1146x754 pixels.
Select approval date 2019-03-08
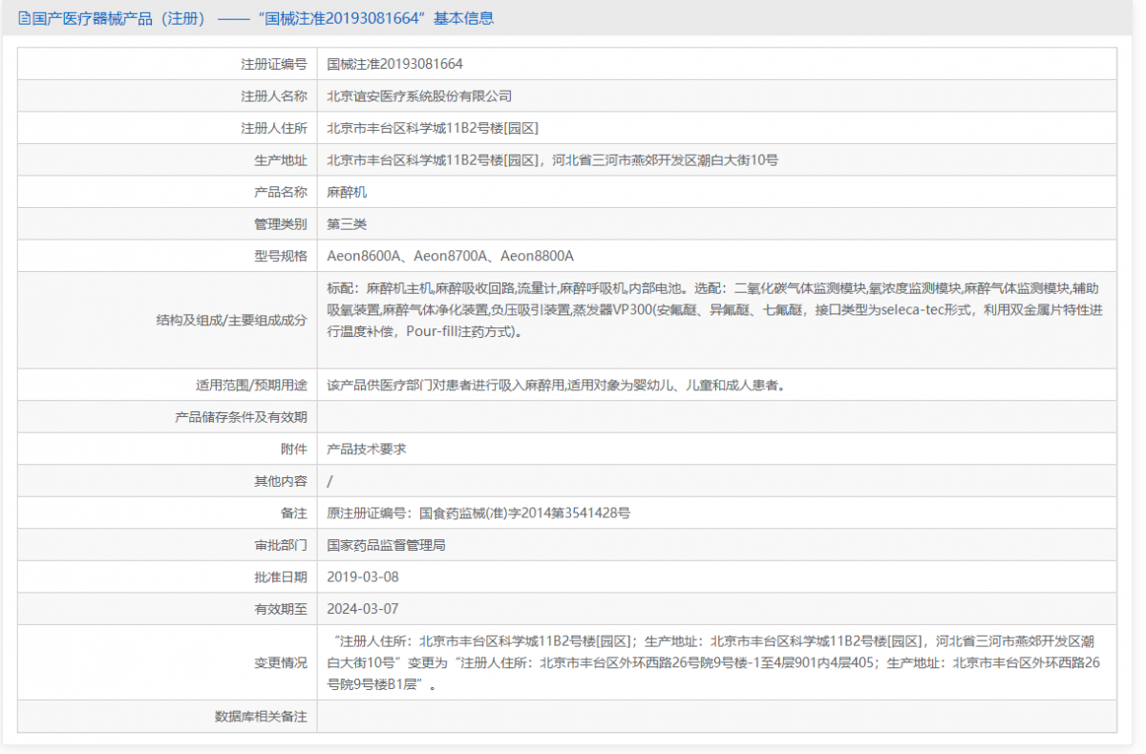(363, 577)
